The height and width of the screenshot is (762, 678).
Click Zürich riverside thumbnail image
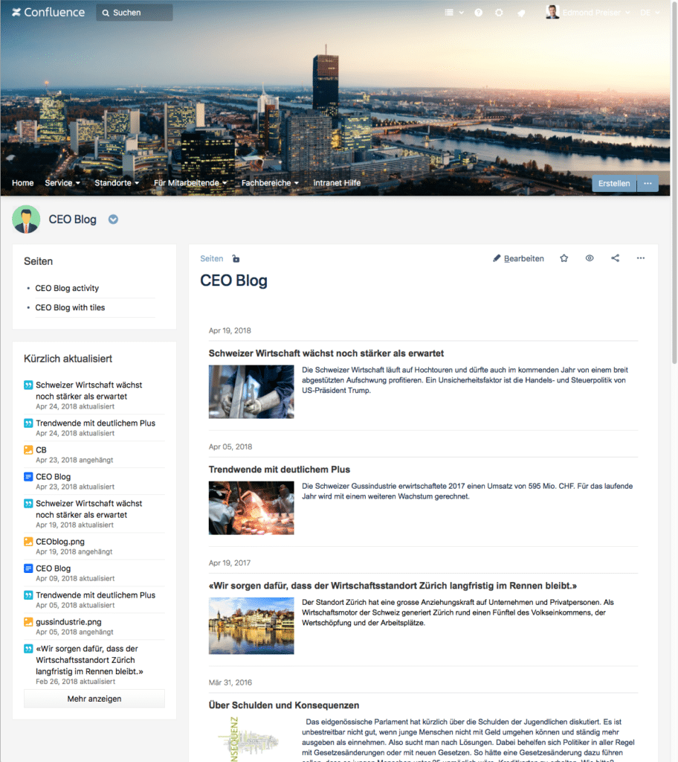click(x=251, y=625)
